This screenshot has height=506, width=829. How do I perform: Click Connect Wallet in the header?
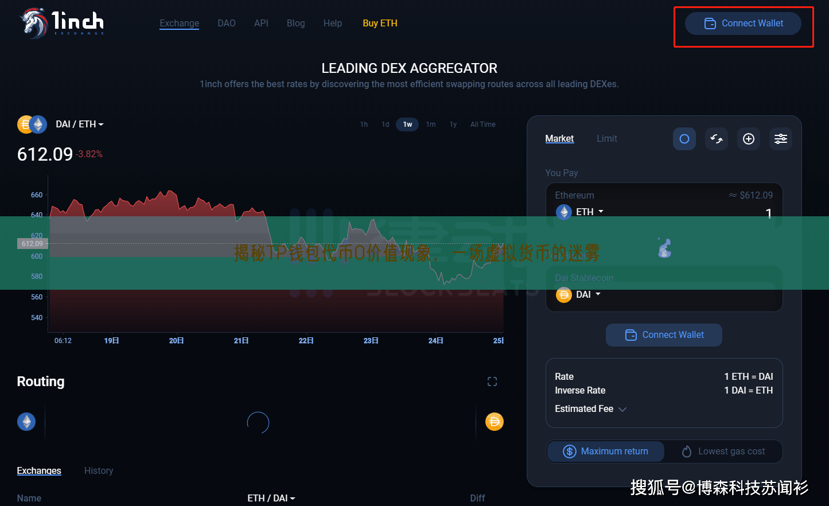pyautogui.click(x=743, y=24)
